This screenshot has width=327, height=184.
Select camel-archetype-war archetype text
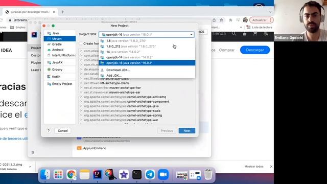(143, 120)
